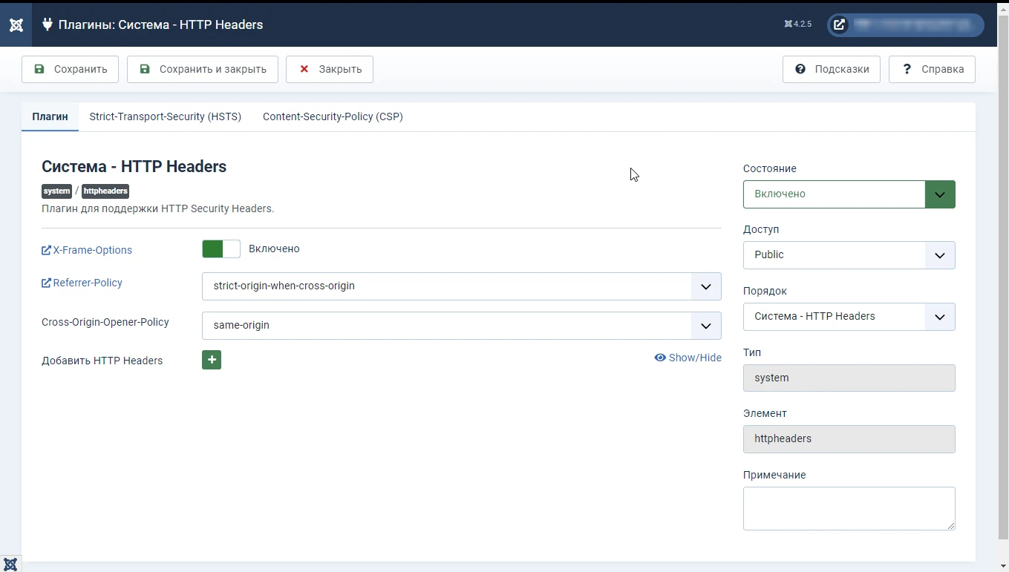The width and height of the screenshot is (1009, 572).
Task: Click the Joomla 4.2.5 version icon
Action: pyautogui.click(x=788, y=24)
